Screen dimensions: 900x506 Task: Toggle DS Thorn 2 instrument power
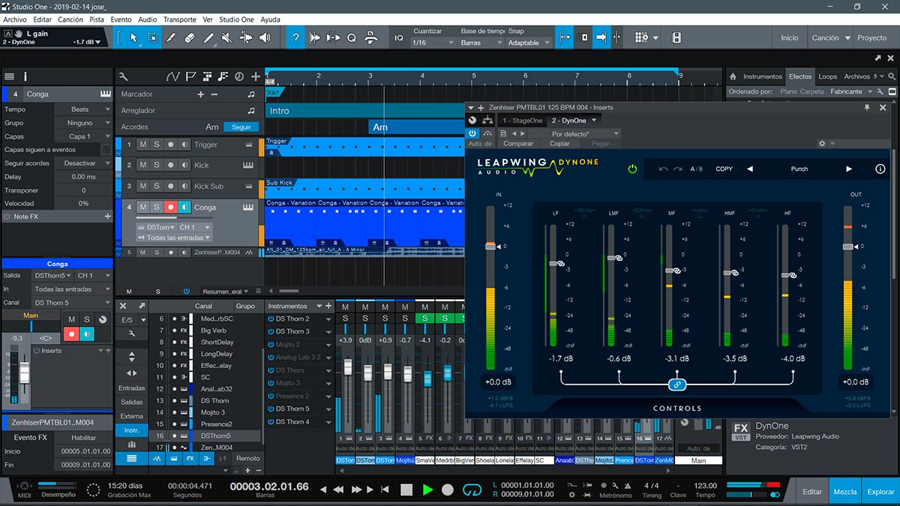click(x=271, y=319)
